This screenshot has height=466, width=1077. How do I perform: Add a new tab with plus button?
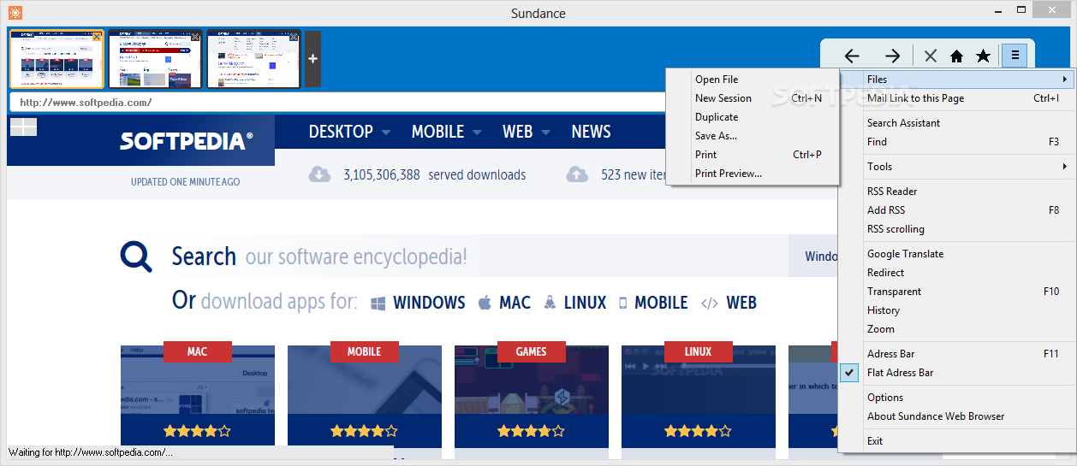click(312, 58)
